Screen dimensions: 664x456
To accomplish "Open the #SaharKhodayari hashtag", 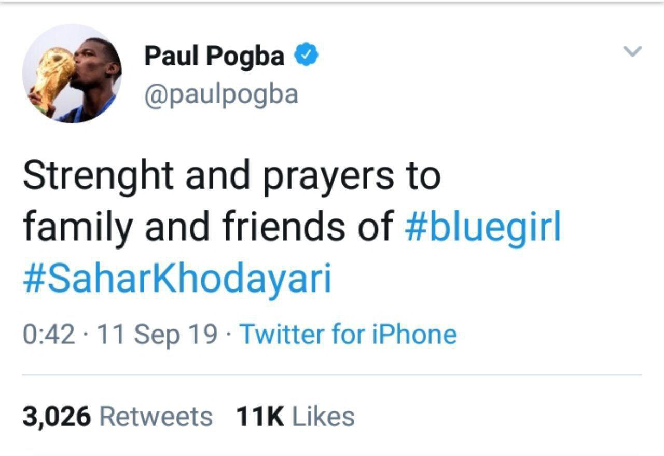I will (x=177, y=280).
